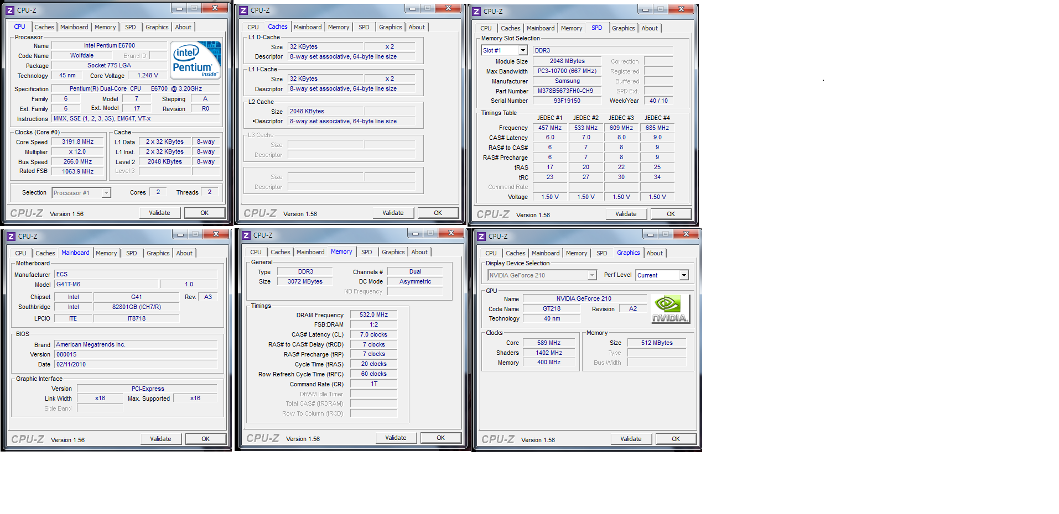Viewport: 1059px width, 514px height.
Task: Switch to Caches tab in the CPU-tab window
Action: (44, 27)
